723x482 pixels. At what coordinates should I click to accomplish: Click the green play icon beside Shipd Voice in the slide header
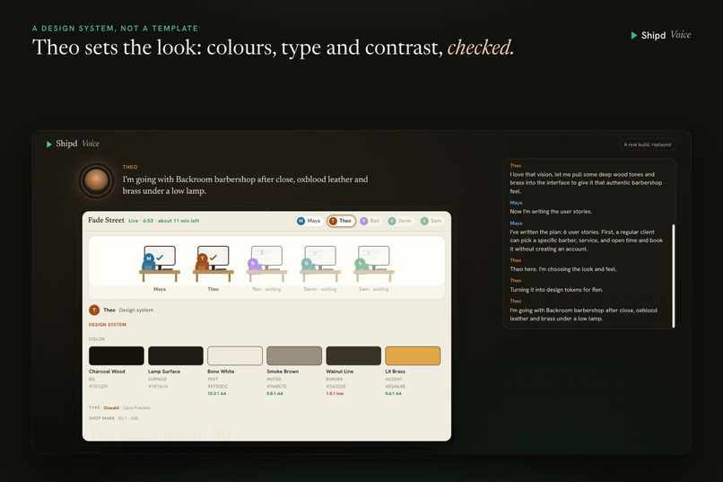point(634,35)
